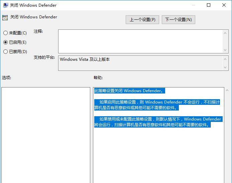Click the 下一个设置(N) button

coord(179,20)
